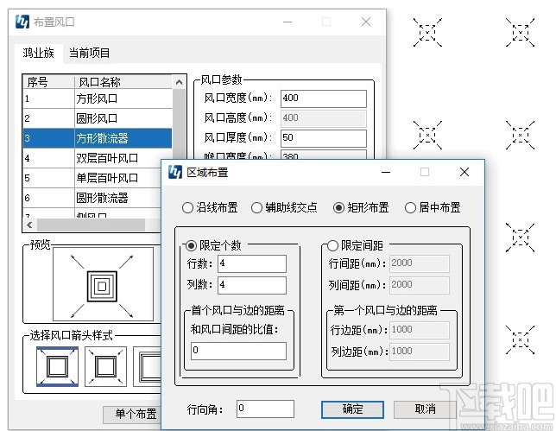Select the third partially hidden arrow style
Screen dimensions: 556x431
coord(147,366)
